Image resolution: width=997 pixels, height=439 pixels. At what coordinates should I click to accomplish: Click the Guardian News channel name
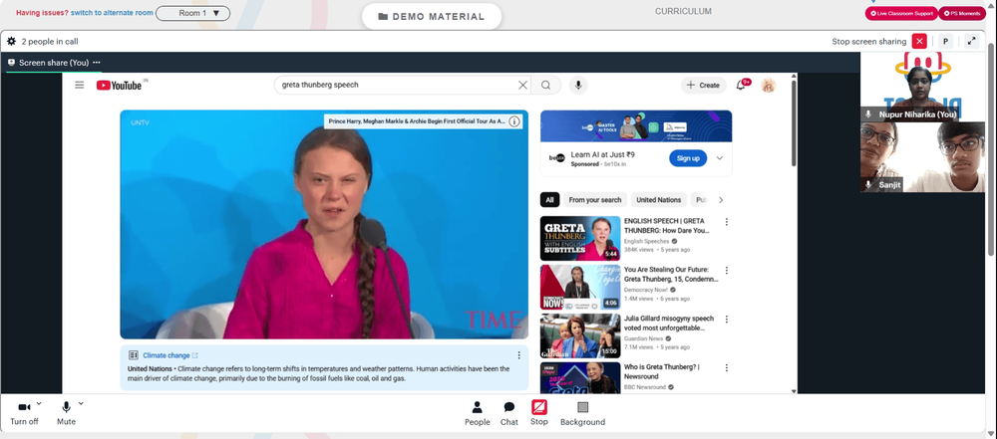tap(645, 338)
